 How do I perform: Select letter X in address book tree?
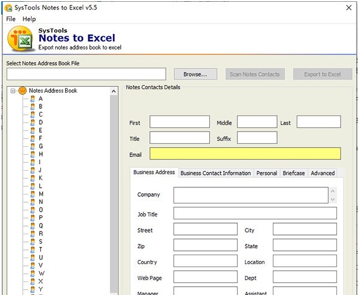coord(40,282)
